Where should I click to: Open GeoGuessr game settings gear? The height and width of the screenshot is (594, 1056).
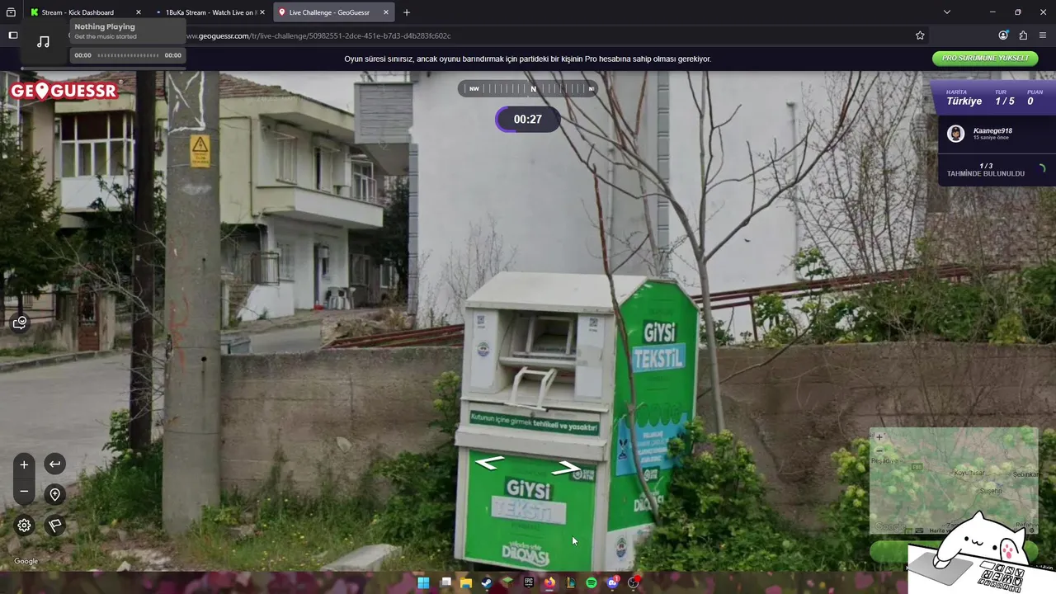pos(24,525)
